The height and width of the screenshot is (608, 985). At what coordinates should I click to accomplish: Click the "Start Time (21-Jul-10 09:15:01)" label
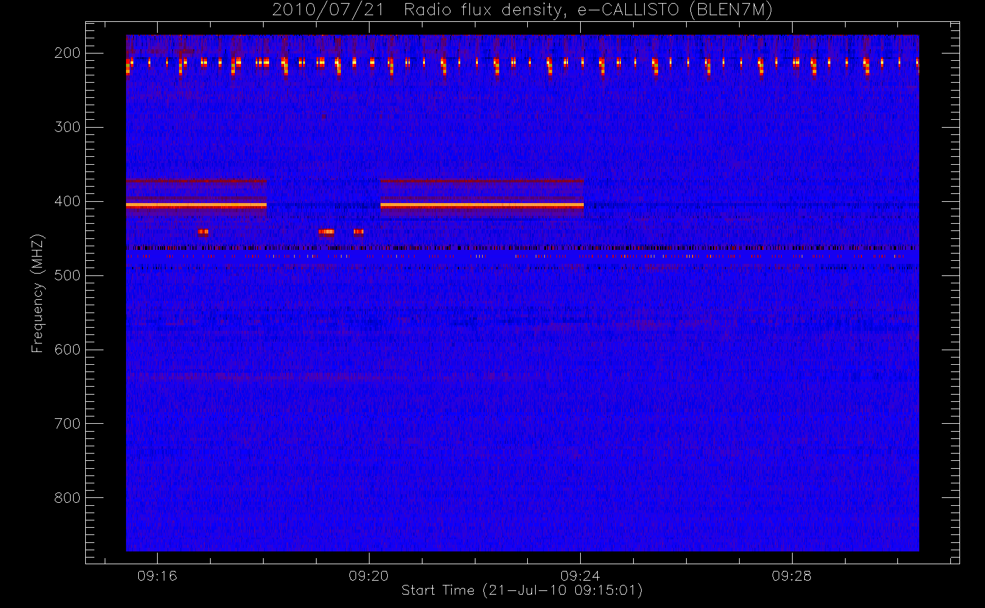click(522, 590)
